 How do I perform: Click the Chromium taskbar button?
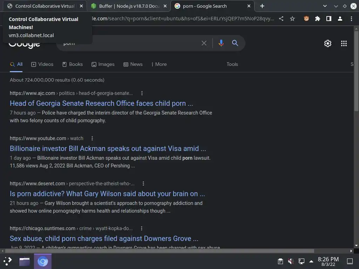(x=42, y=261)
